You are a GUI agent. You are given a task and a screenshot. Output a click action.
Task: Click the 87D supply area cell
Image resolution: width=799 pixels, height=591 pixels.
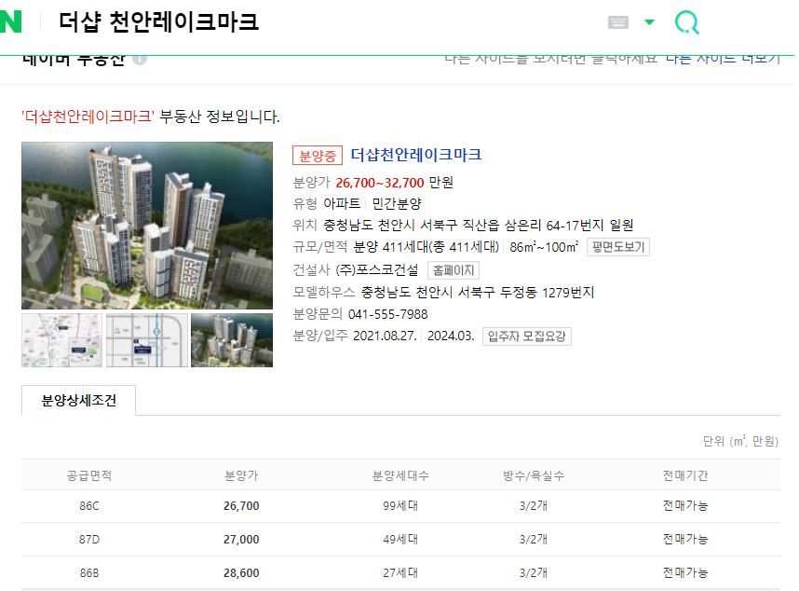(x=89, y=540)
